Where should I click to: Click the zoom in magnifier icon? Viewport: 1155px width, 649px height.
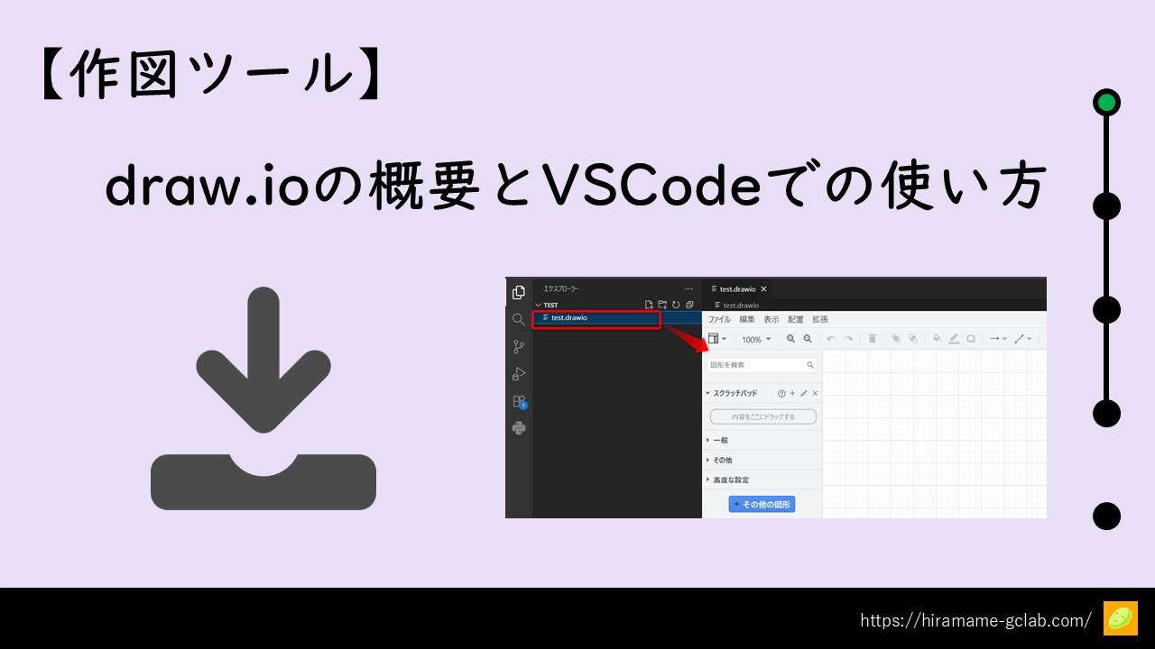point(790,339)
